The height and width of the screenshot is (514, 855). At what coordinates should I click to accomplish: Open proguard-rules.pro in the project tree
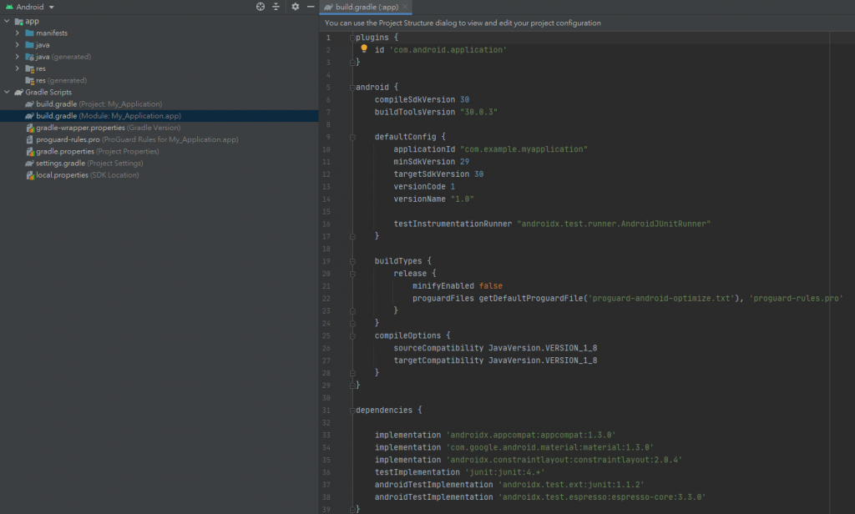(68, 140)
